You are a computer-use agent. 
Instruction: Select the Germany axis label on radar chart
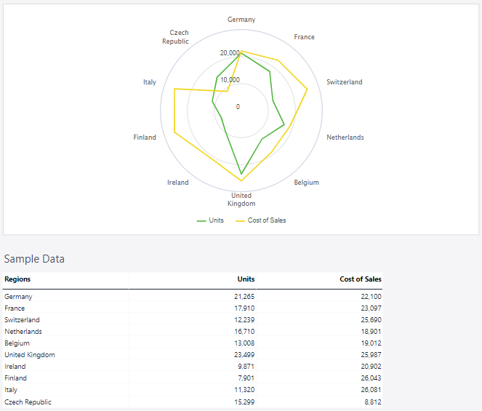[241, 20]
